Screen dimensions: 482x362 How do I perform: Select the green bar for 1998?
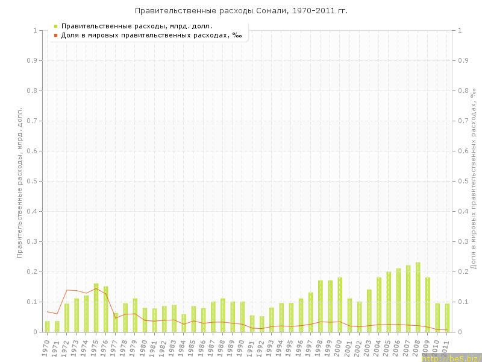tap(321, 306)
